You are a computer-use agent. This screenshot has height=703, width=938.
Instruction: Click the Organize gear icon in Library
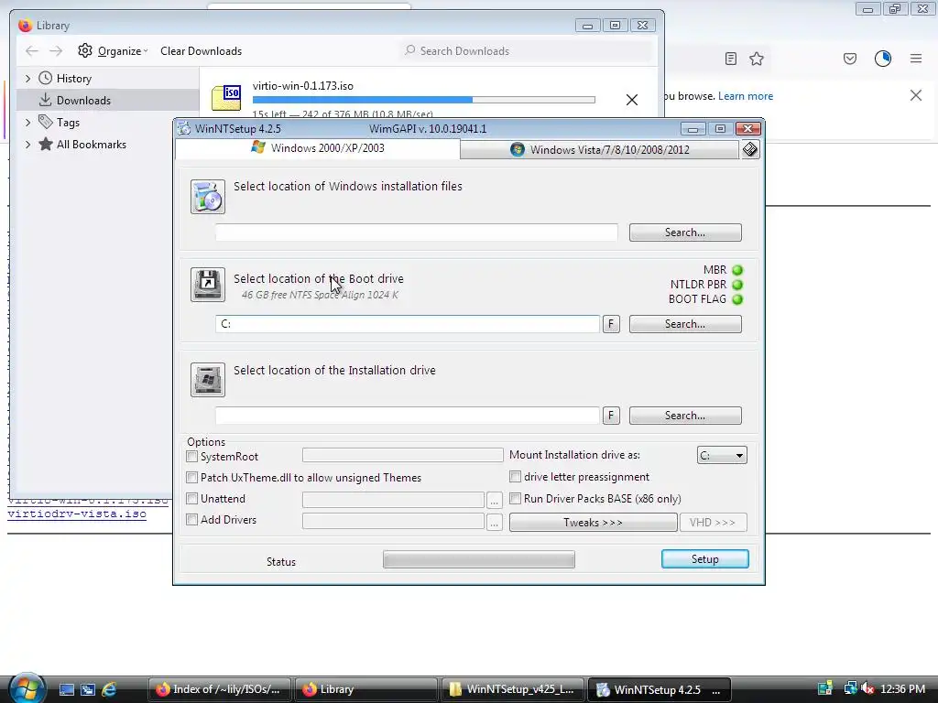click(x=85, y=51)
